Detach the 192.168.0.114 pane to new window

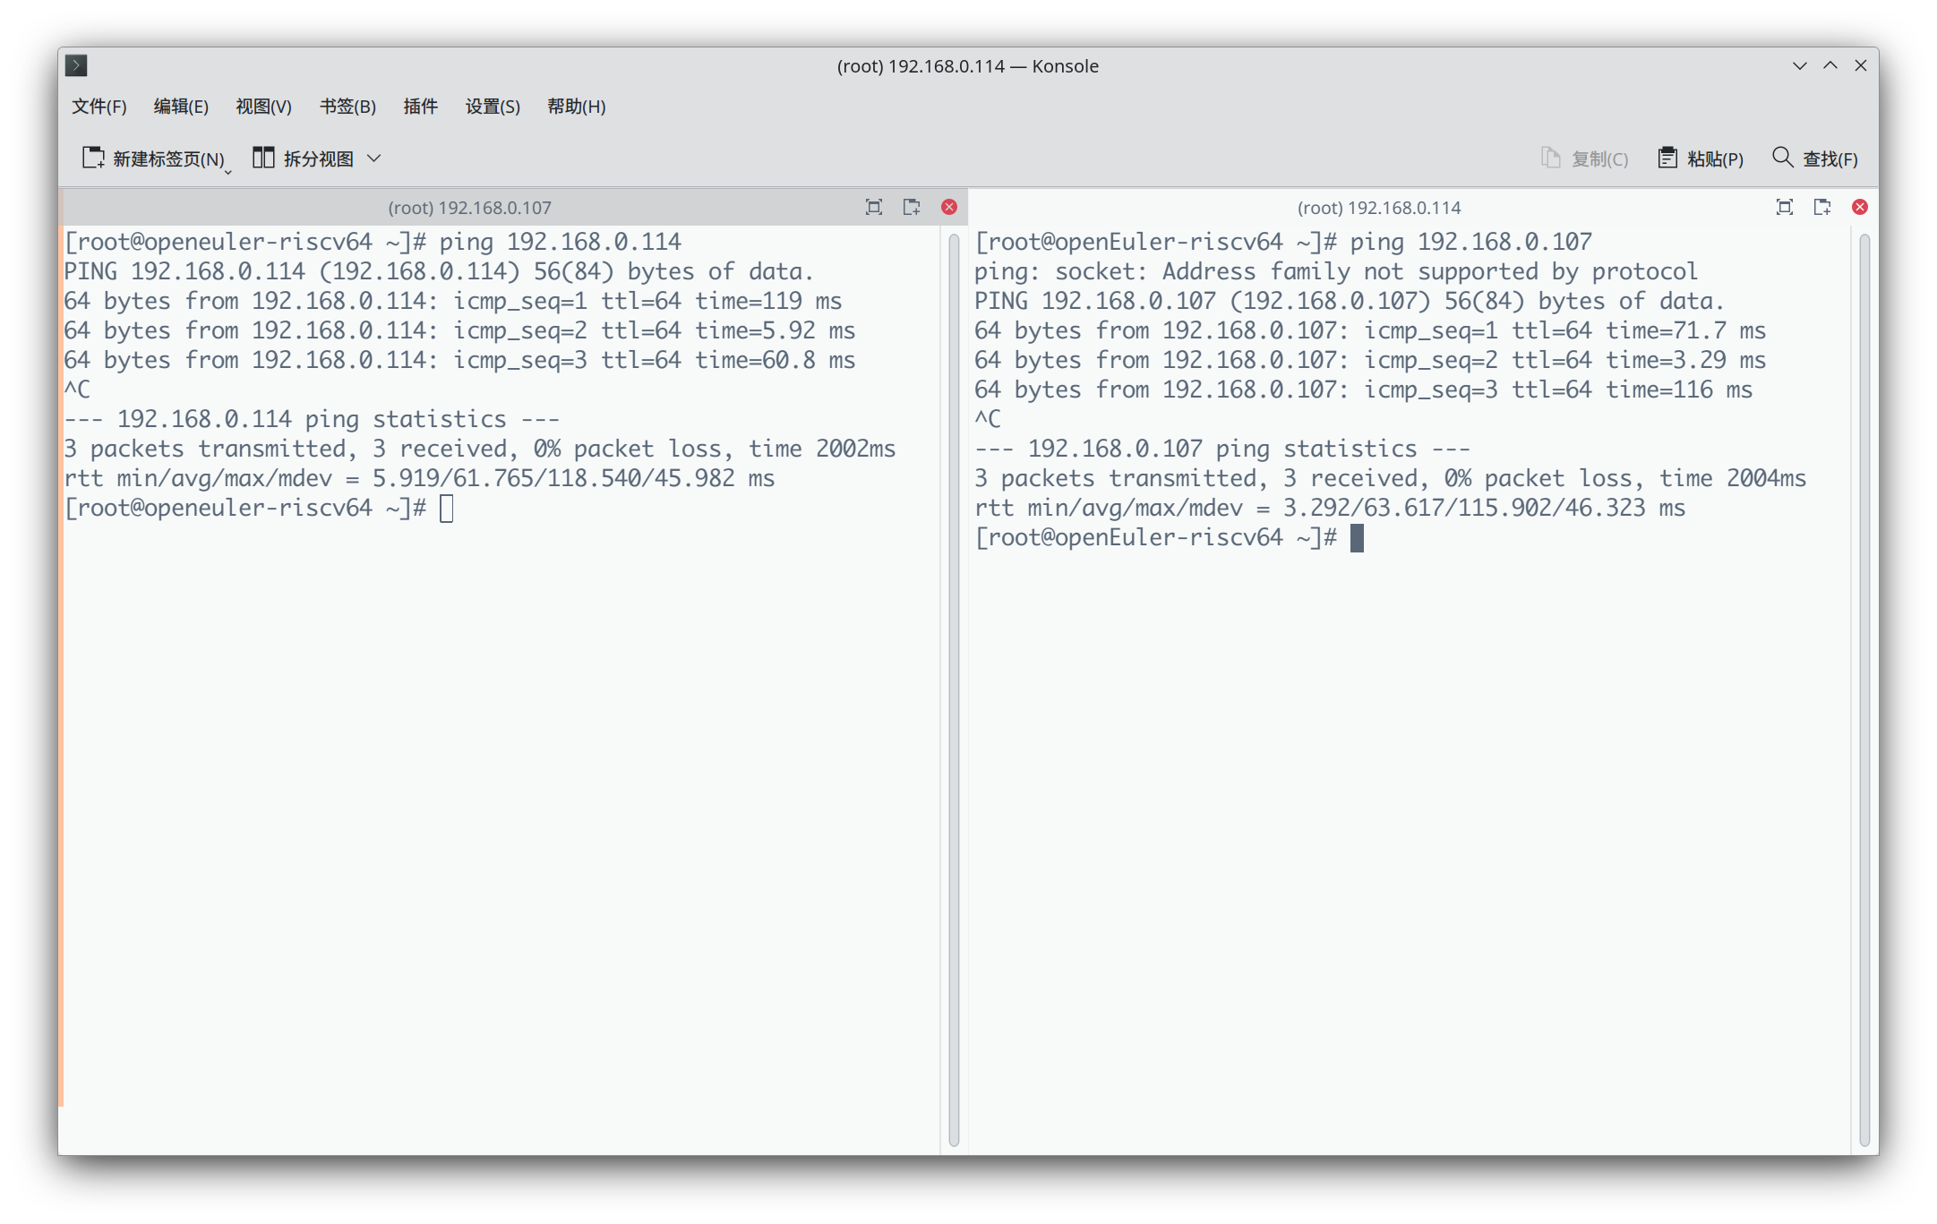pyautogui.click(x=1822, y=207)
